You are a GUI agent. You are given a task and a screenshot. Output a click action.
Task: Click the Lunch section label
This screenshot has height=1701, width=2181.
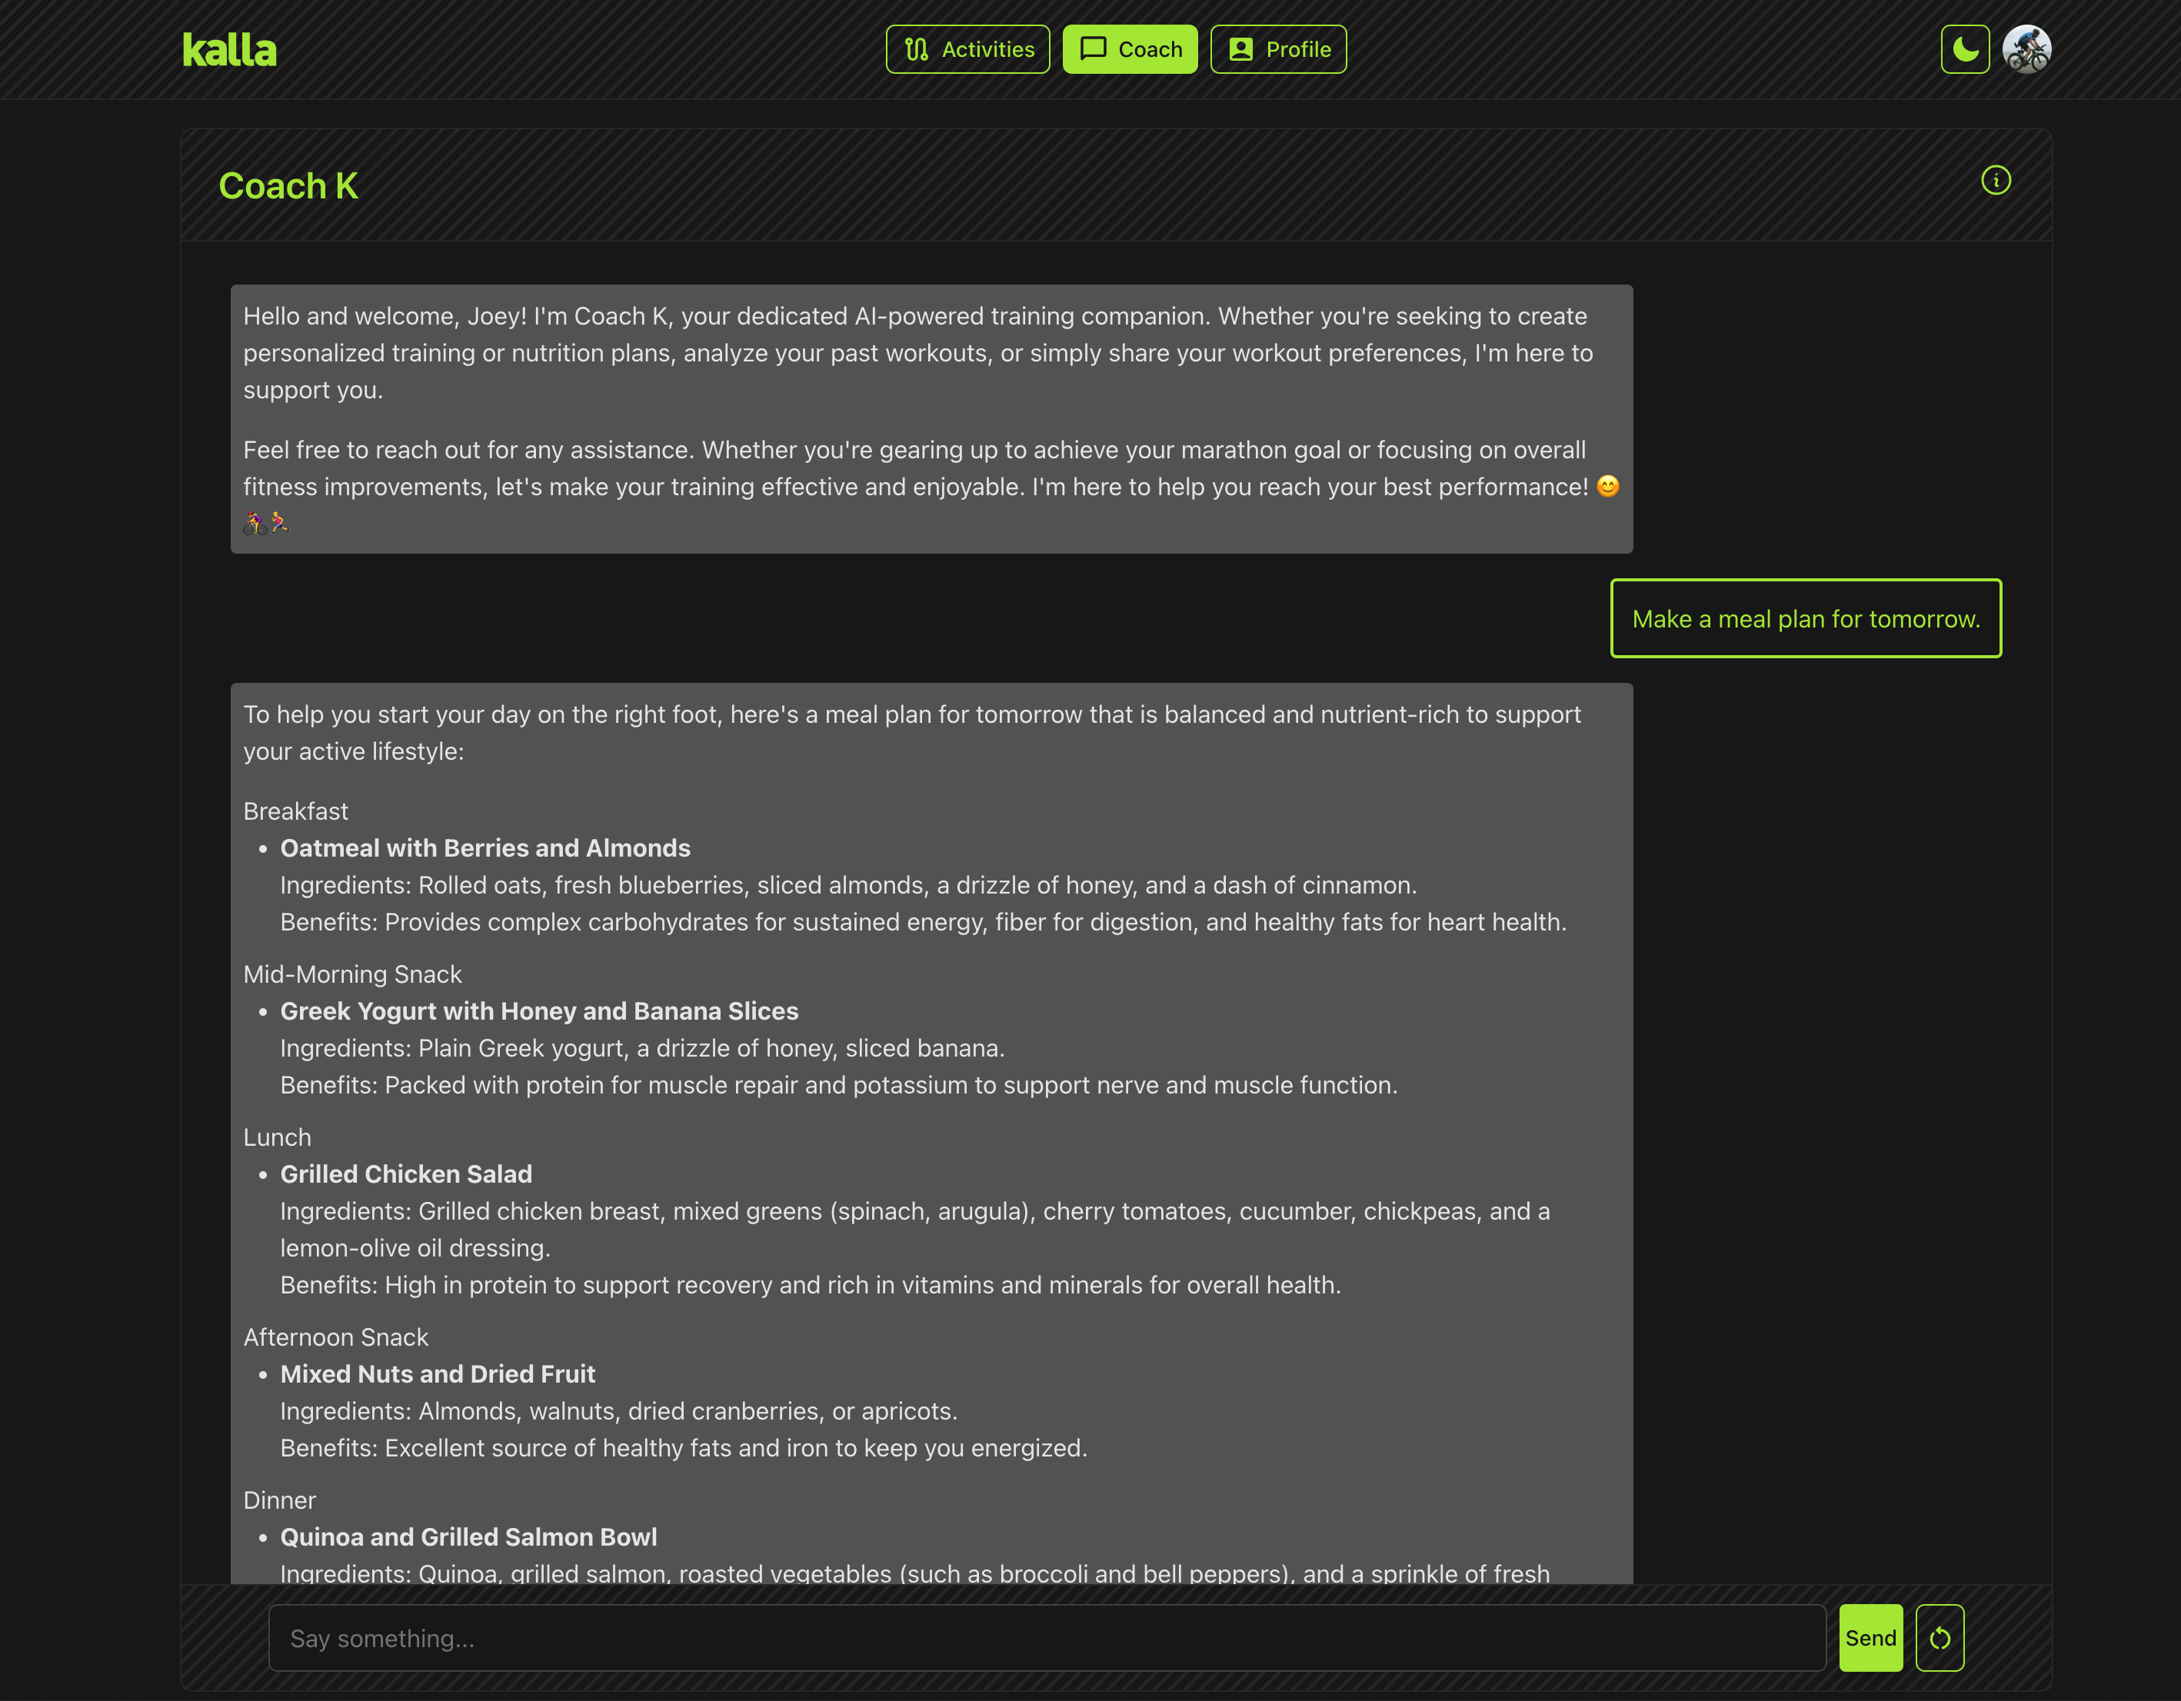tap(277, 1137)
